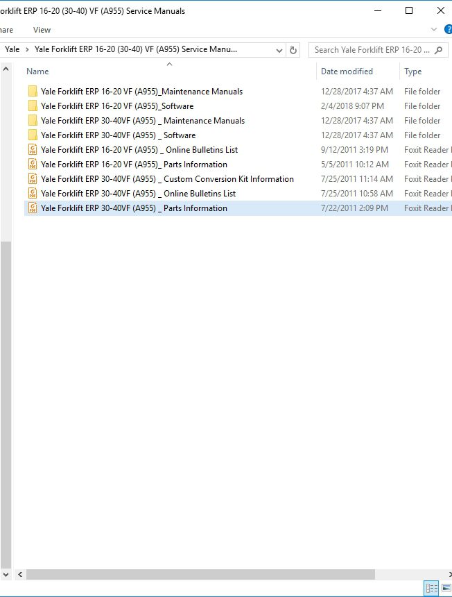Click PDF icon of Custom Conversion Kit Information

click(x=33, y=179)
